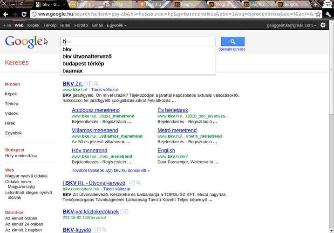Select Magyar nyelvű oldalak filter

point(26,176)
